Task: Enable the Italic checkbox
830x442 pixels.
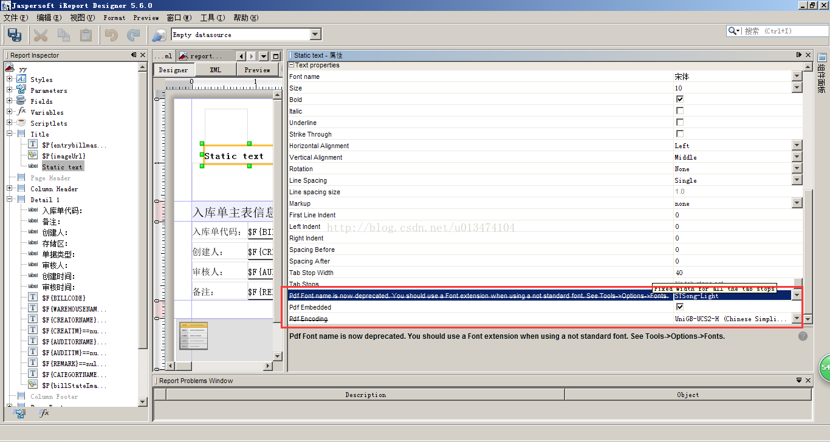Action: (680, 110)
